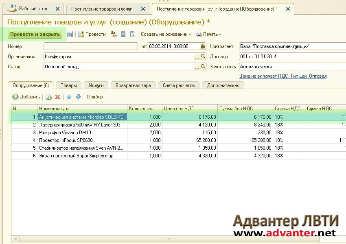The image size is (346, 244).
Task: Click quantity 2,000 for Лазерная указка
Action: [x=145, y=125]
